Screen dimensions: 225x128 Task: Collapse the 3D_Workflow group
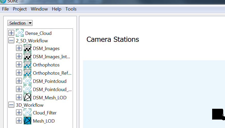point(11,105)
